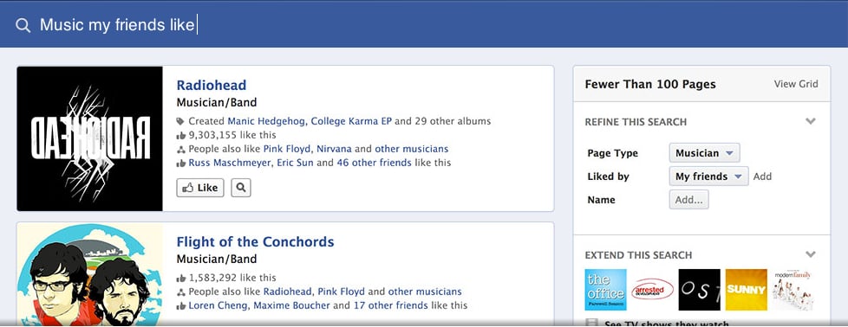Click the search magnifier icon in header
The image size is (848, 327).
pyautogui.click(x=23, y=25)
